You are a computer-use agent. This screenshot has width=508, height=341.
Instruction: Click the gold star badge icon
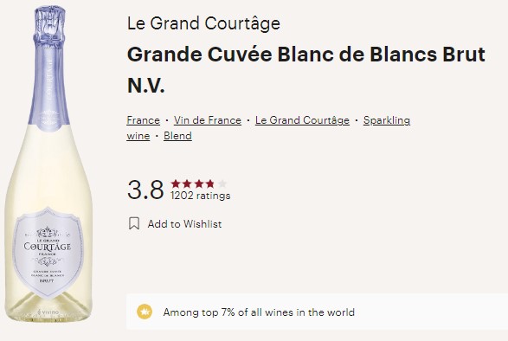(x=145, y=312)
